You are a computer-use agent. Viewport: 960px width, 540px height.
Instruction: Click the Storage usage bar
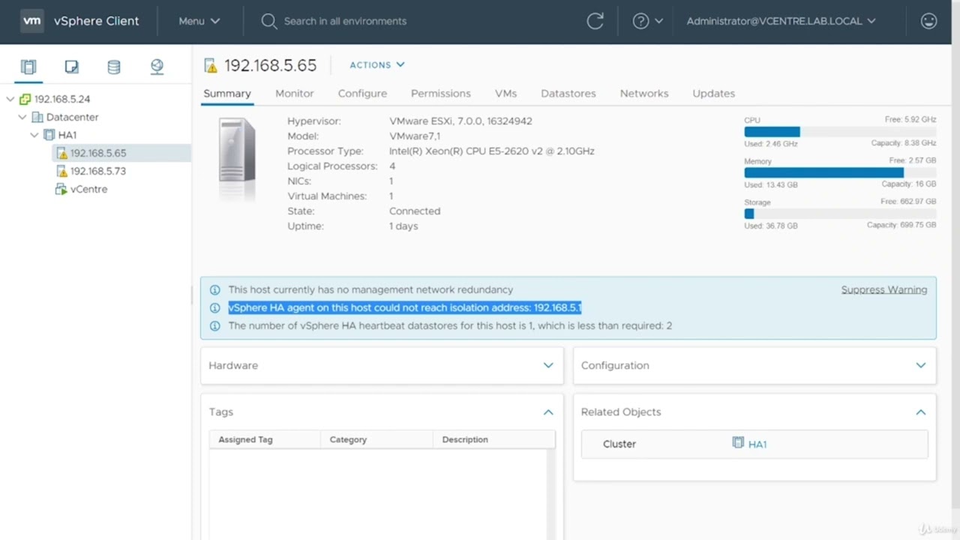840,214
